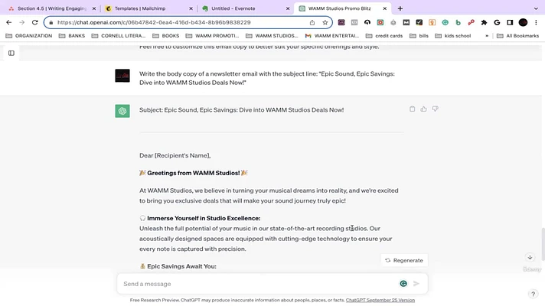This screenshot has height=306, width=545.
Task: Open the WAMM ENTERTAI... Gmail bookmark
Action: [x=332, y=36]
